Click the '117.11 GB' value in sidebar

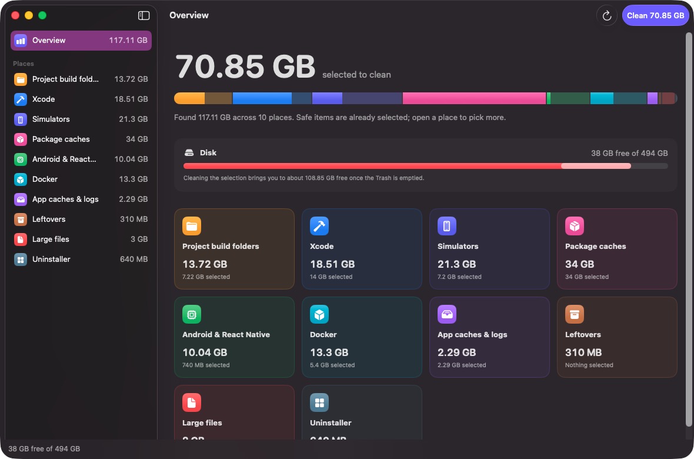click(128, 41)
